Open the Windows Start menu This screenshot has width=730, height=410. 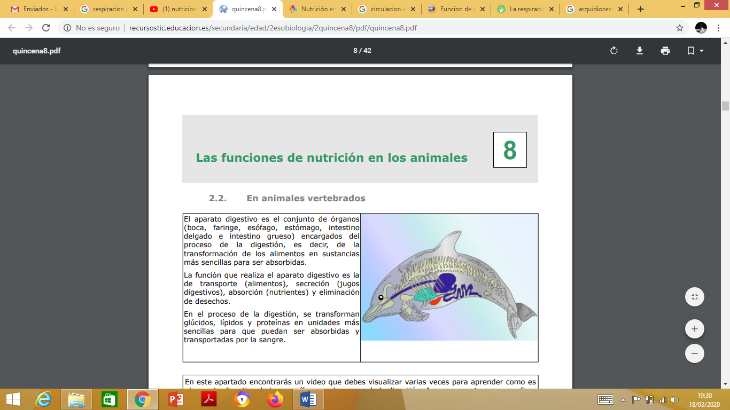point(13,399)
